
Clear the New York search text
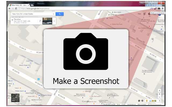(53, 14)
